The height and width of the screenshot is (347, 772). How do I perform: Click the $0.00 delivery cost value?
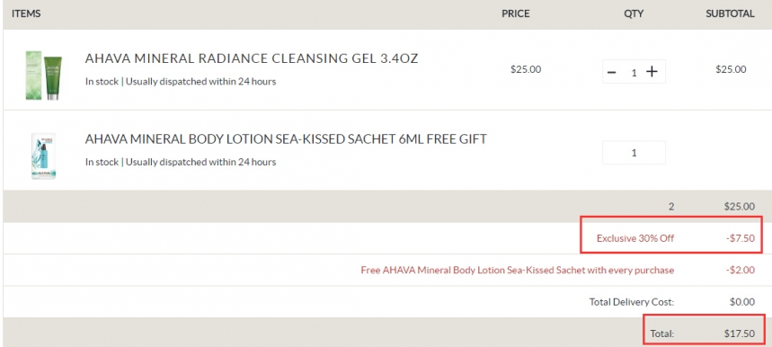(742, 302)
